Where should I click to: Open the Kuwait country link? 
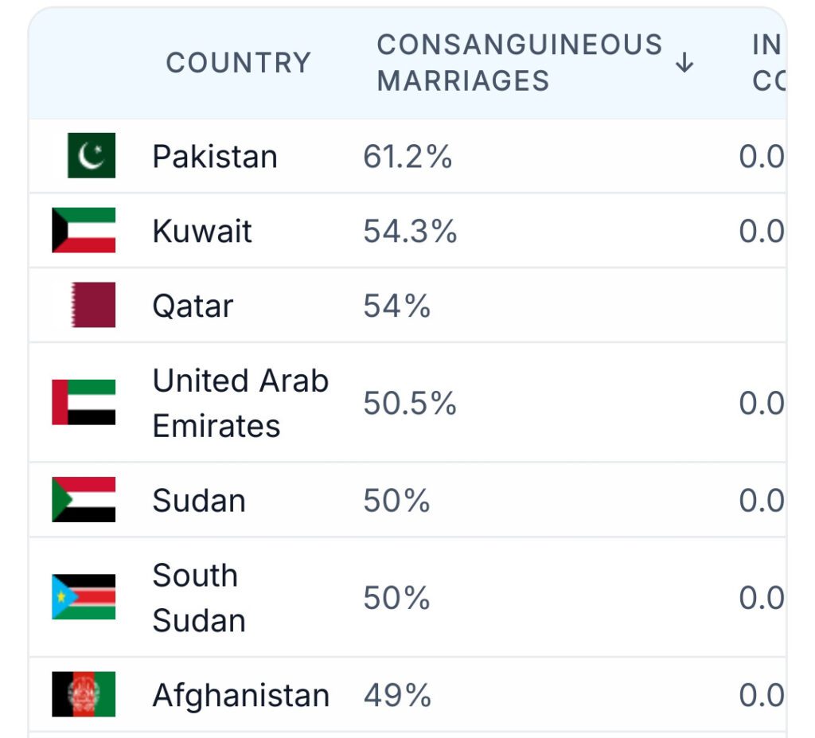click(x=202, y=231)
